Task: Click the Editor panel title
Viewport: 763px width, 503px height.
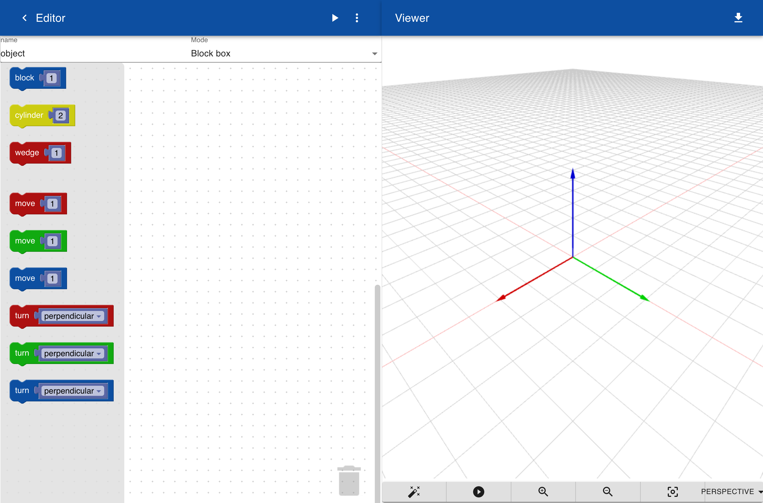Action: pyautogui.click(x=50, y=18)
